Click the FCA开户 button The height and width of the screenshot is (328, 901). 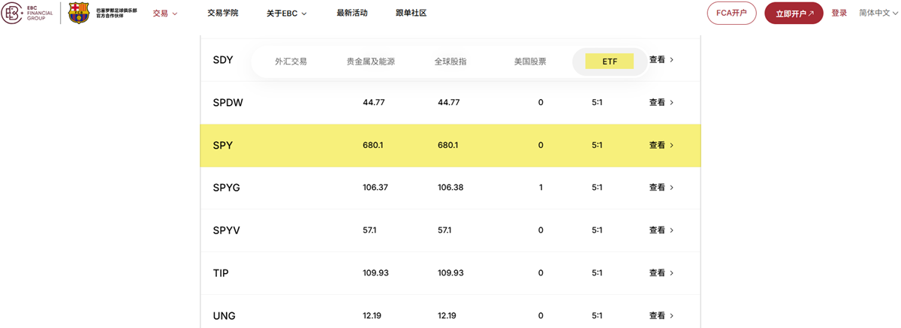point(731,14)
